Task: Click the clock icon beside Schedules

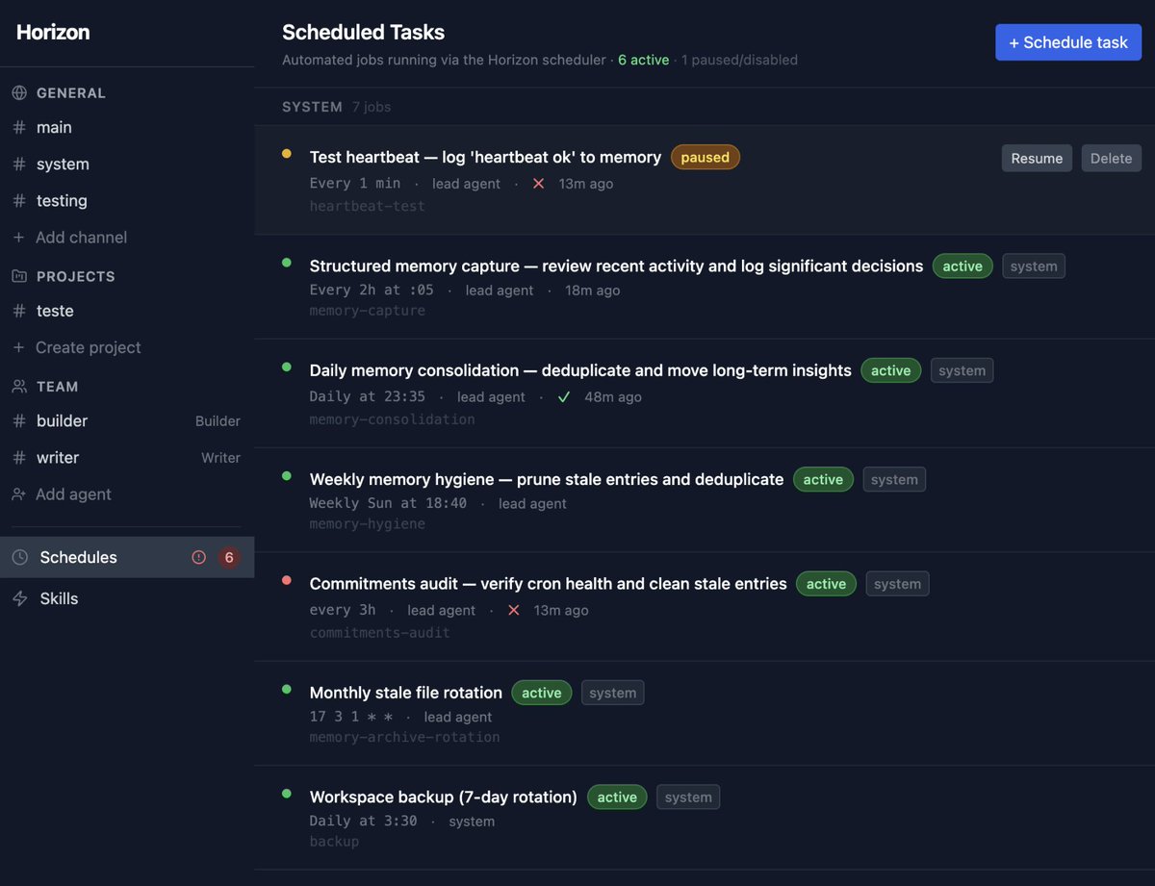Action: (x=20, y=557)
